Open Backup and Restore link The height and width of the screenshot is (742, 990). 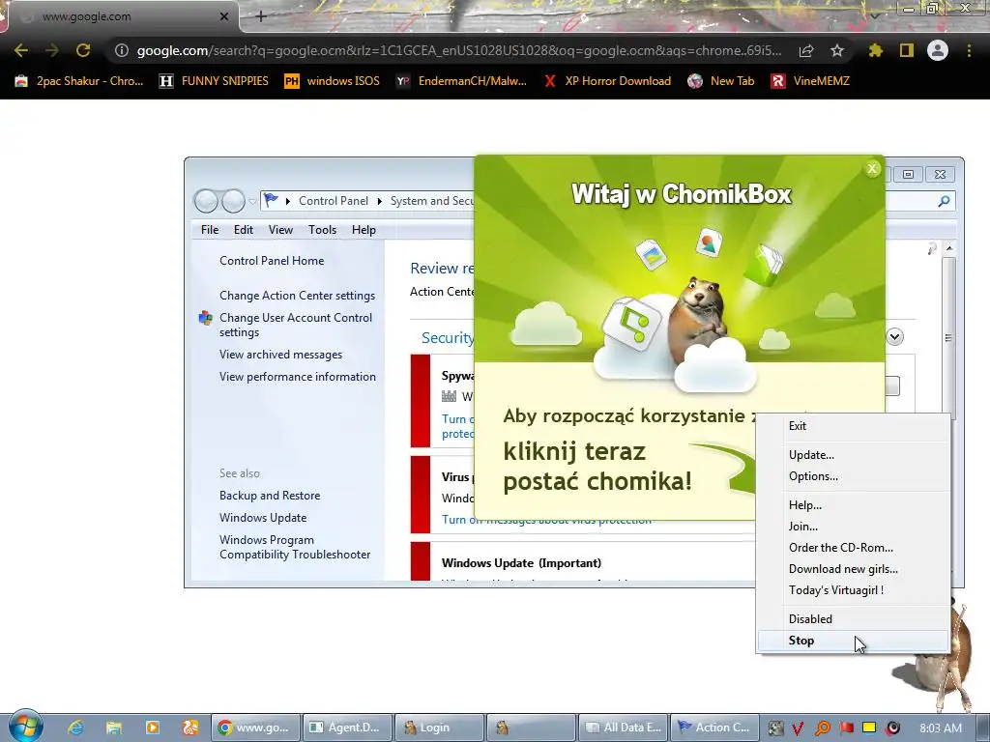270,496
